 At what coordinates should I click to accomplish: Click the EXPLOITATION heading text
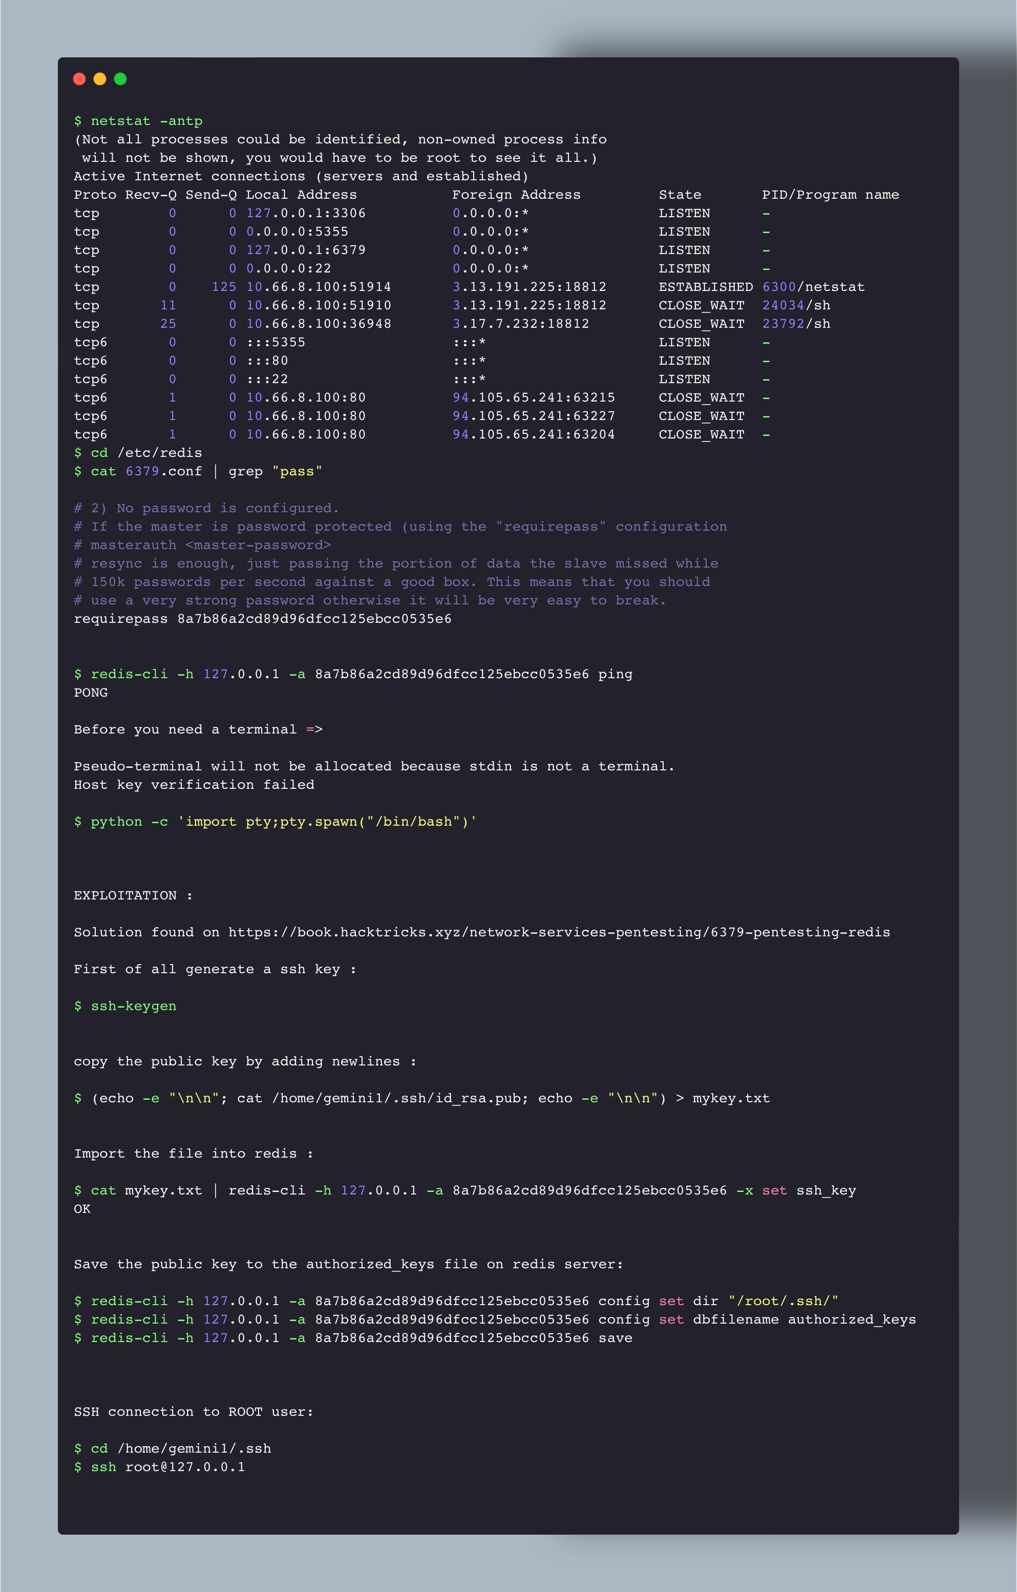click(125, 895)
